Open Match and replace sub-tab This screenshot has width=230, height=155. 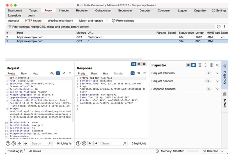[91, 21]
